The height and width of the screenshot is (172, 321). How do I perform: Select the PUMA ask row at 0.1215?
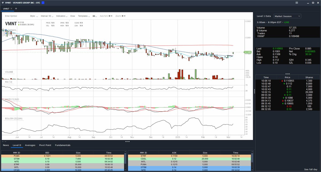point(189,165)
